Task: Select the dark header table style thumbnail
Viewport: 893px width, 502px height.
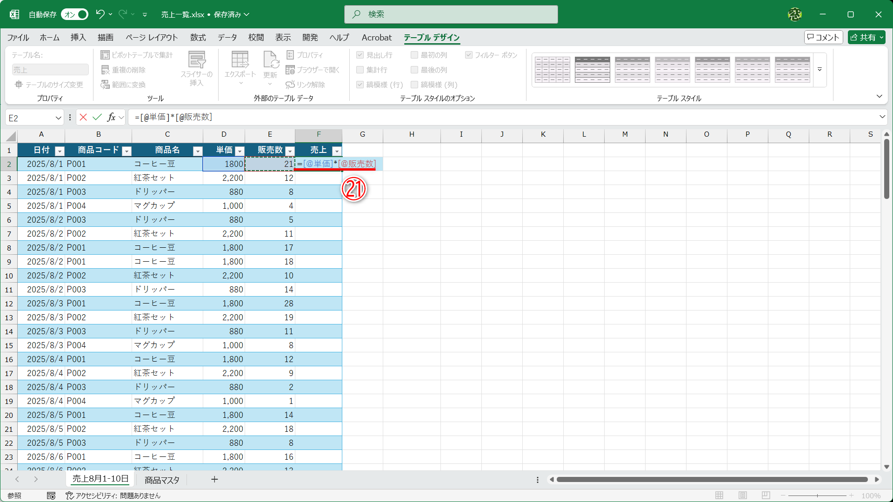Action: point(592,70)
